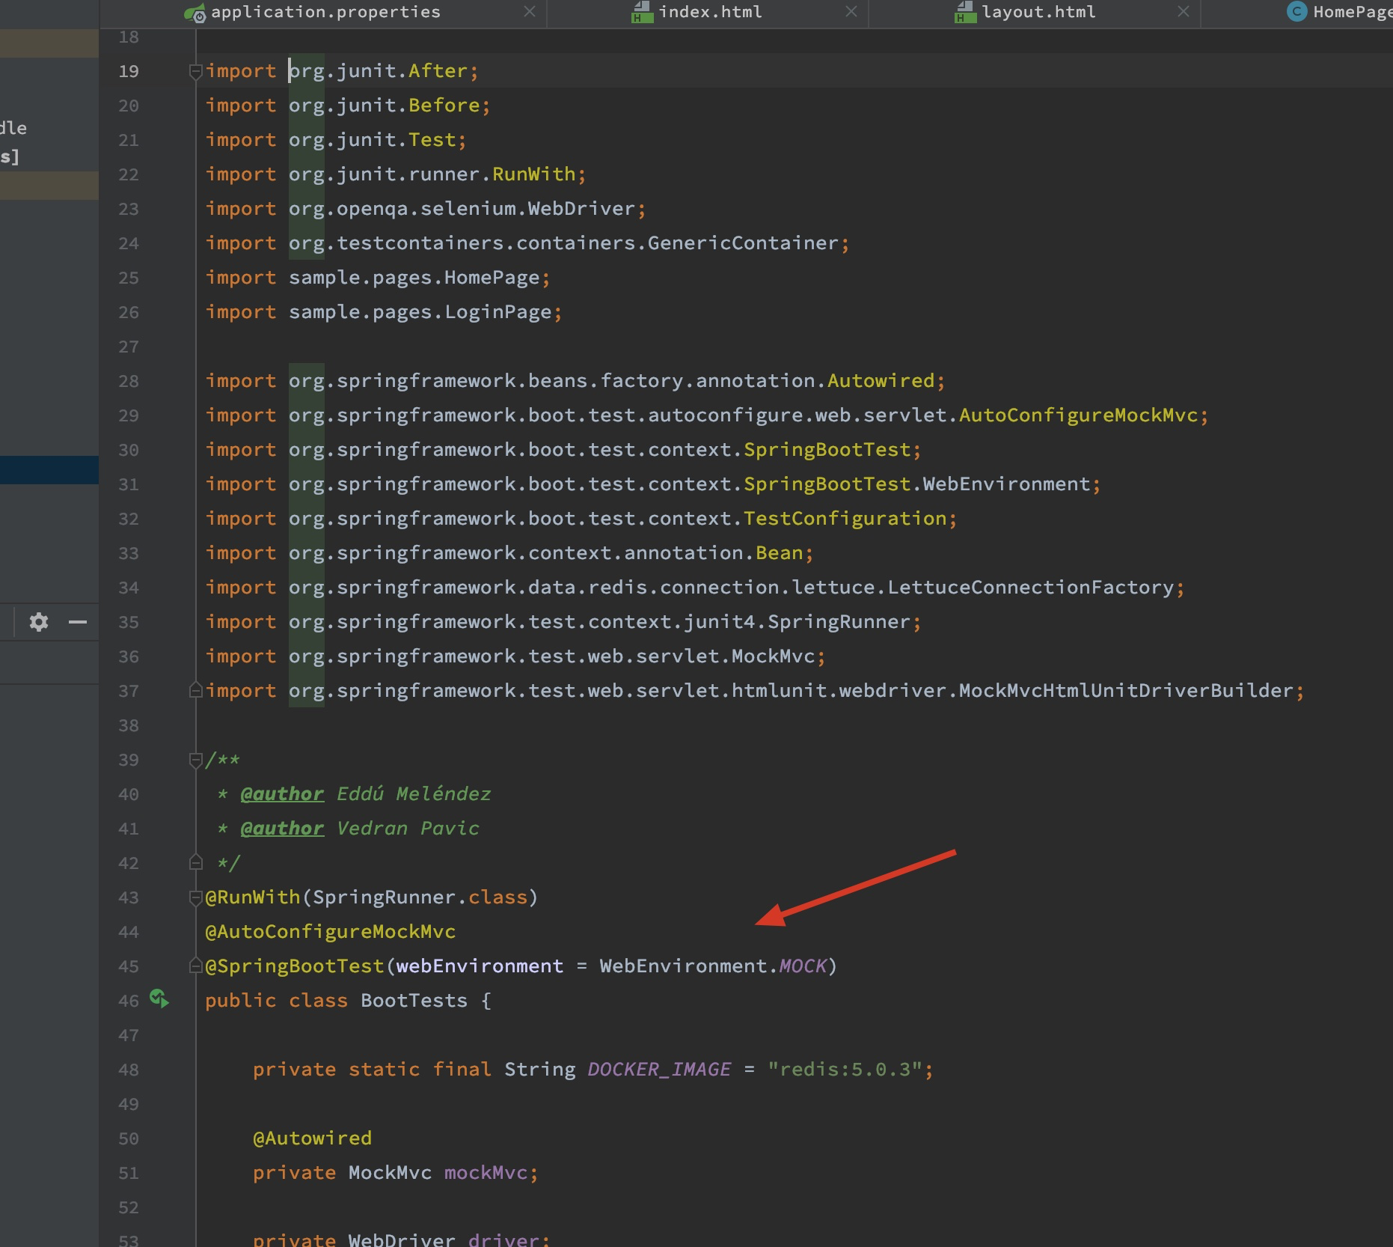Click the application.properties file type icon

click(x=195, y=13)
